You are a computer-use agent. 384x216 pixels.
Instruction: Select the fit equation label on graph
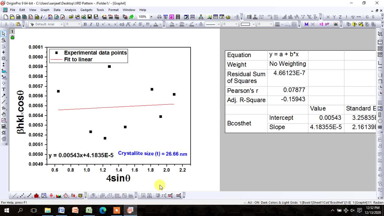click(81, 155)
